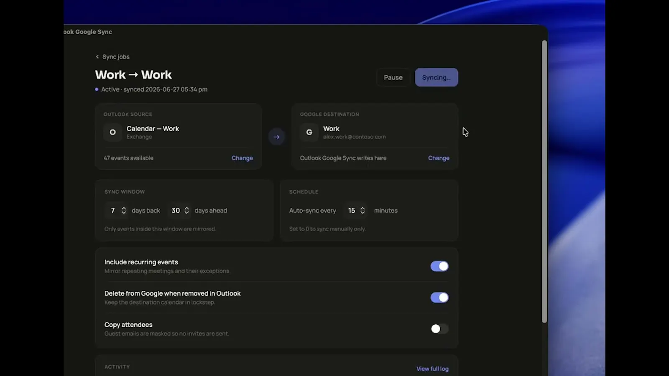This screenshot has height=376, width=669.
Task: Click the 47 events available text
Action: (x=128, y=158)
